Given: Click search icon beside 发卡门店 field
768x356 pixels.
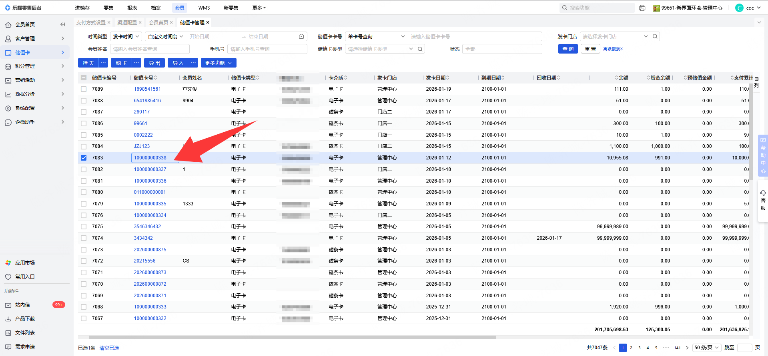Looking at the screenshot, I should tap(655, 37).
